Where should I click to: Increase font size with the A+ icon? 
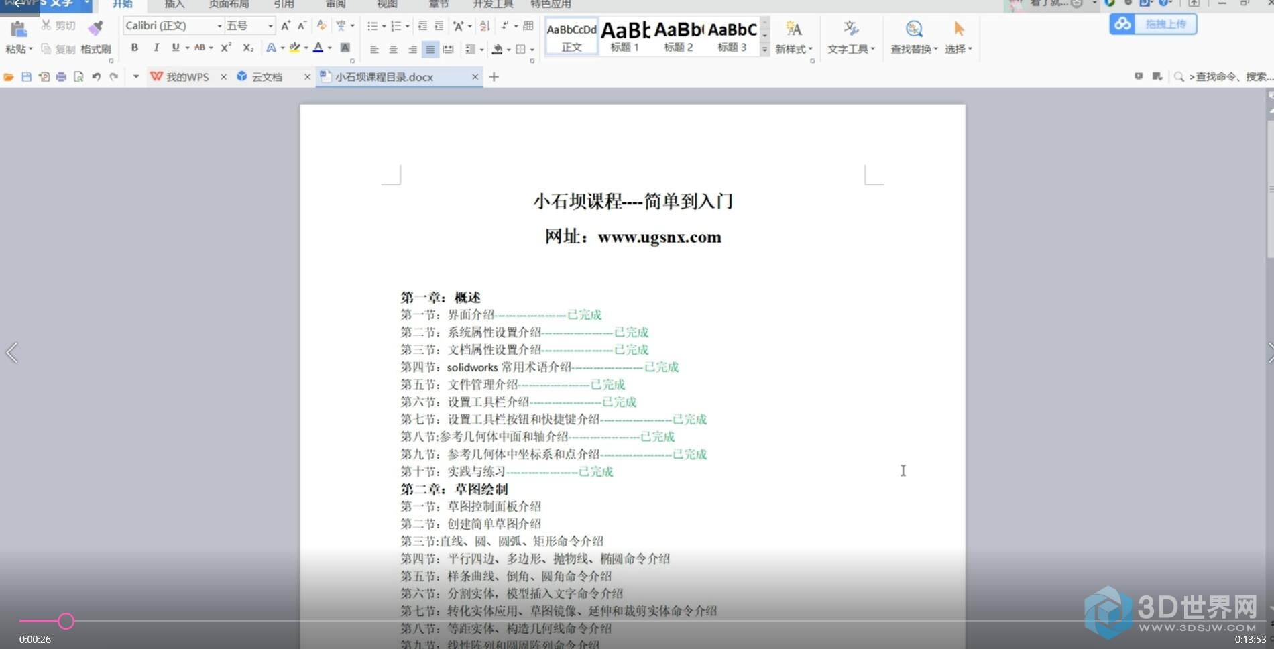pos(286,25)
